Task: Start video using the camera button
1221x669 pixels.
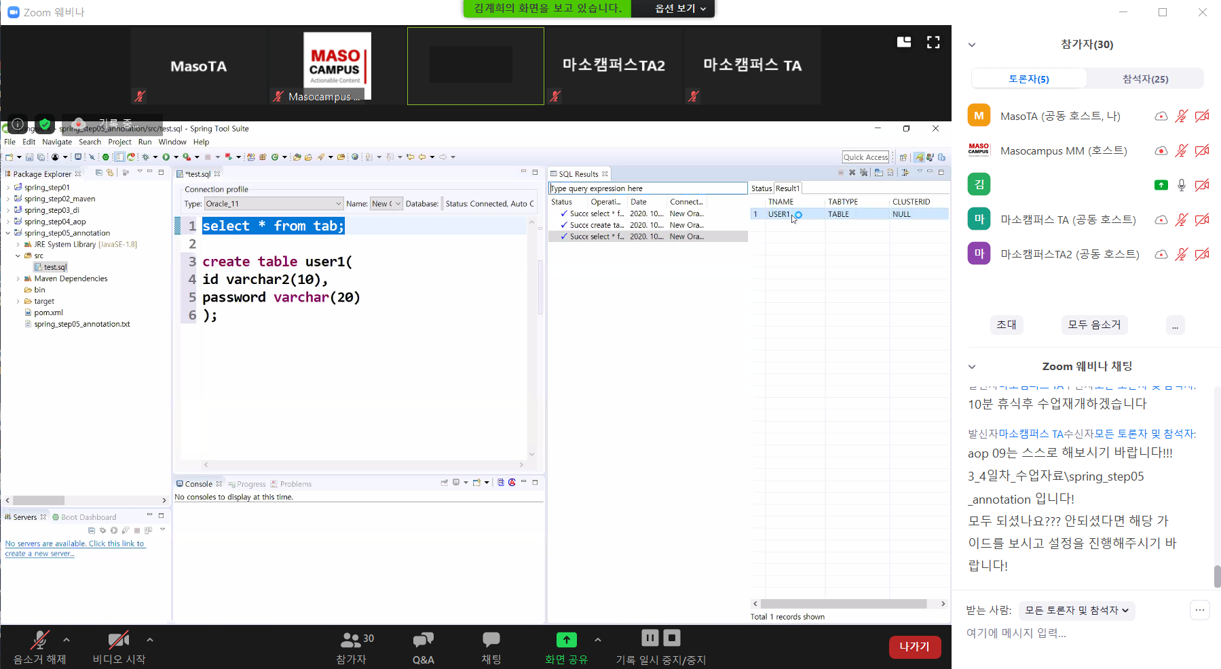Action: pos(119,641)
